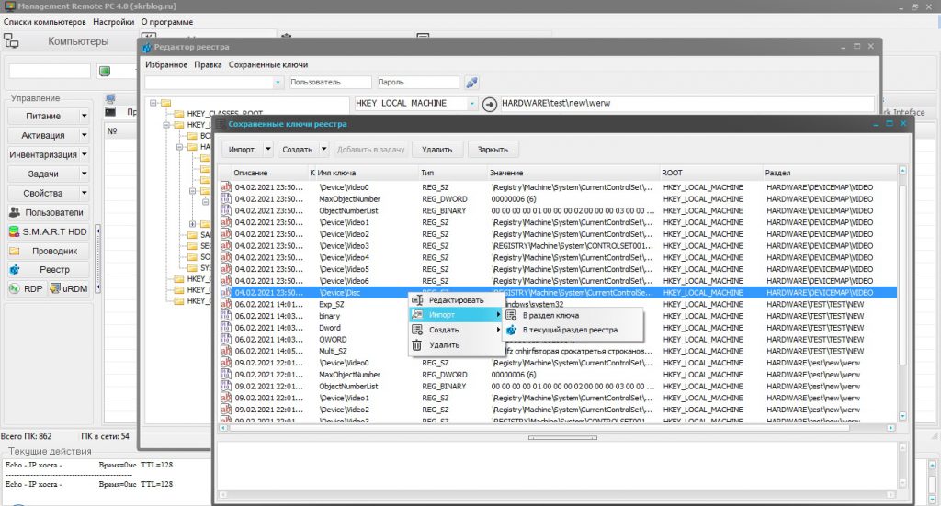The height and width of the screenshot is (506, 941).
Task: Click the go arrow beside registry path
Action: [x=490, y=105]
